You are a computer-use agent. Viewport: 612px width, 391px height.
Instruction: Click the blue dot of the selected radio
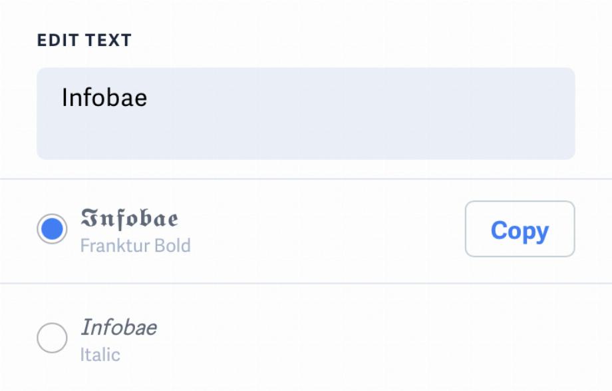tap(52, 228)
